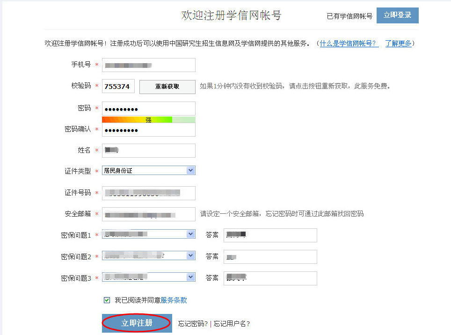This screenshot has width=451, height=335.
Task: Click the 忘记密码 link
Action: pyautogui.click(x=193, y=324)
